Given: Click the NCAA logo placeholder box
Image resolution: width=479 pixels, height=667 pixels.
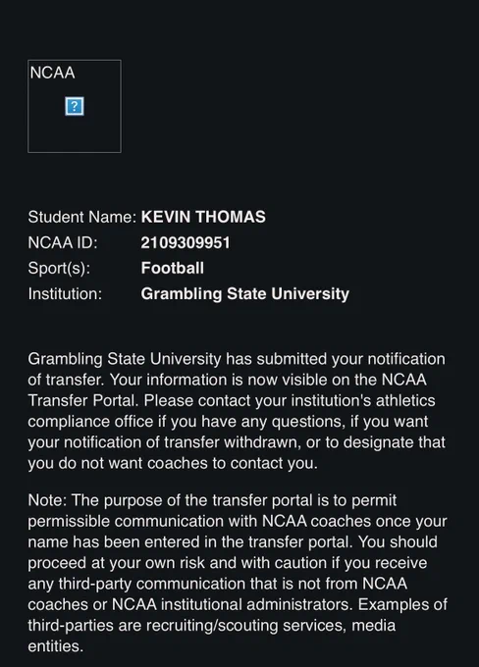Looking at the screenshot, I should [75, 106].
